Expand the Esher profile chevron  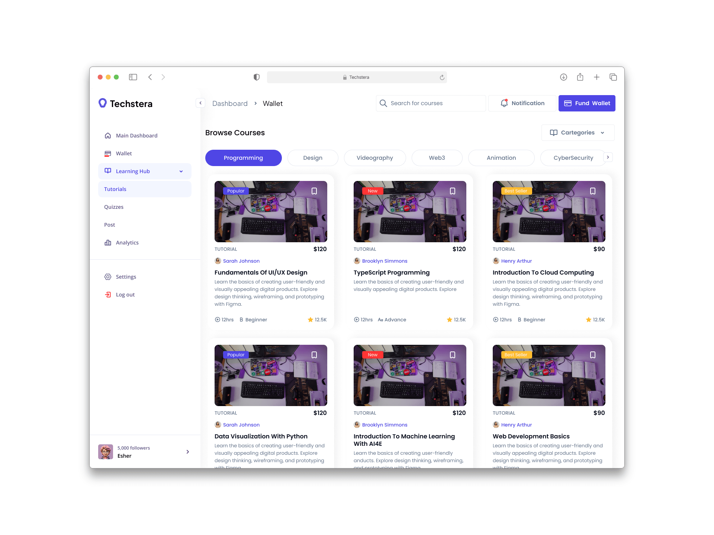tap(187, 452)
